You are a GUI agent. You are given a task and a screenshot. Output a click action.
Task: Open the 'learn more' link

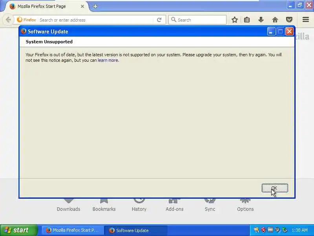tap(108, 60)
